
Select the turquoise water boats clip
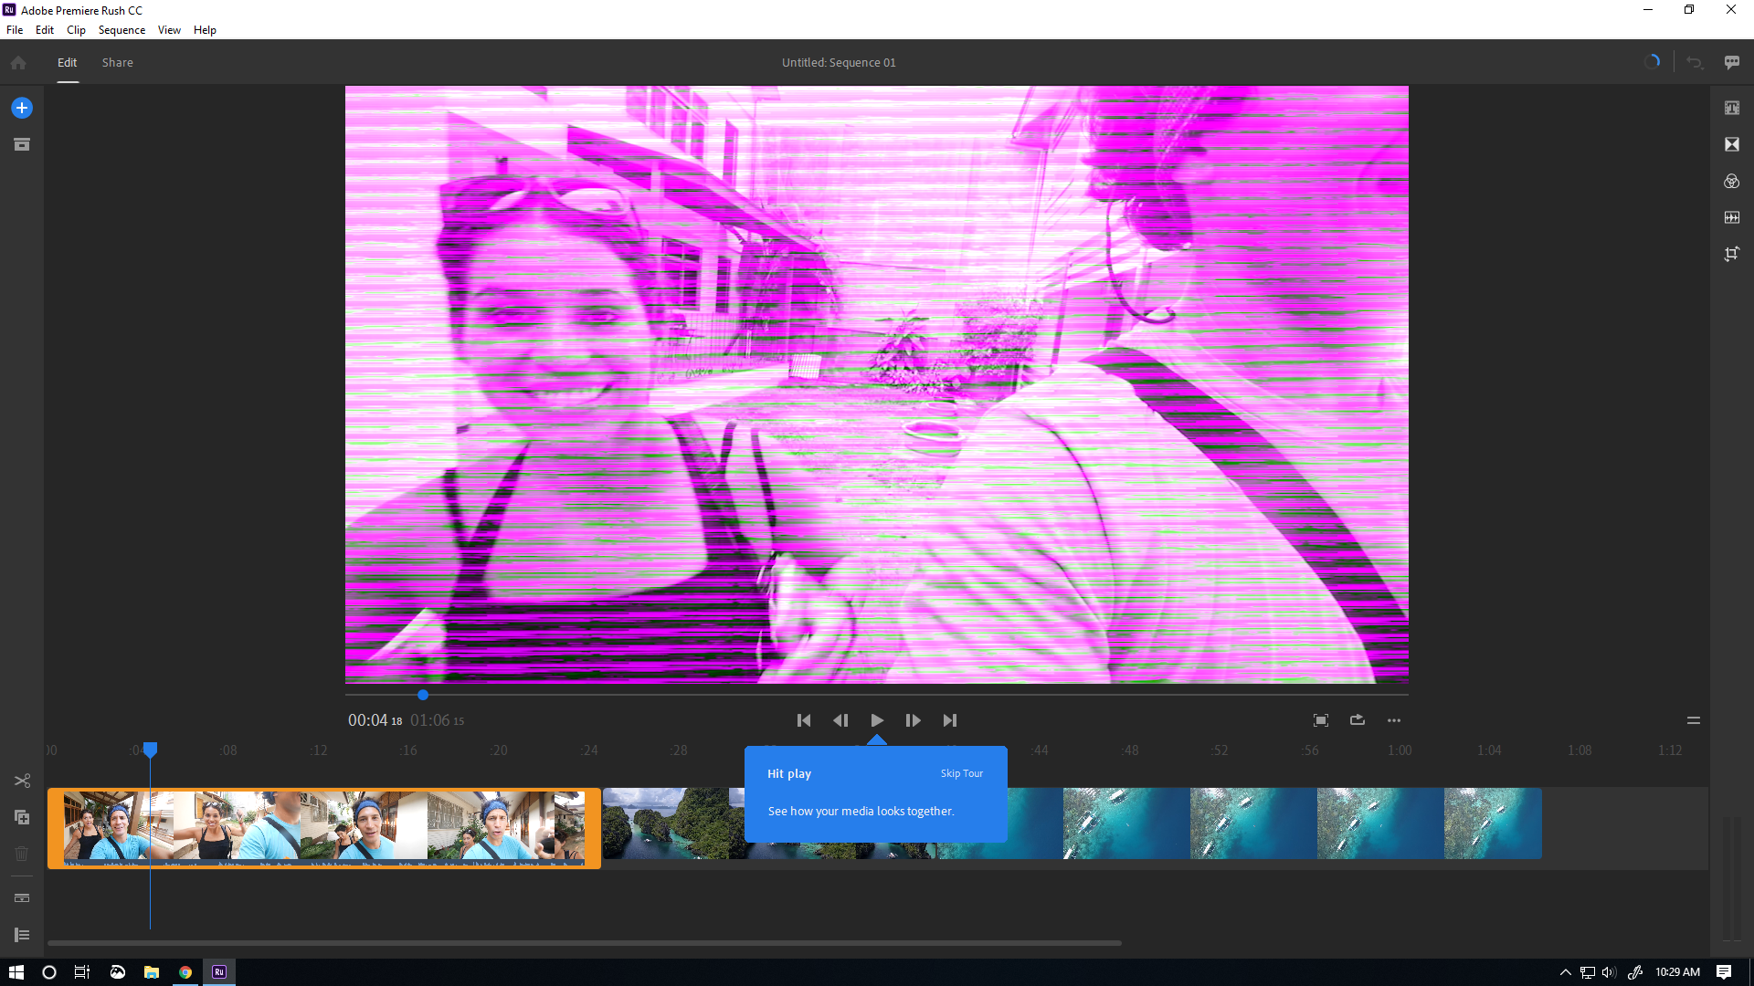(x=1274, y=823)
